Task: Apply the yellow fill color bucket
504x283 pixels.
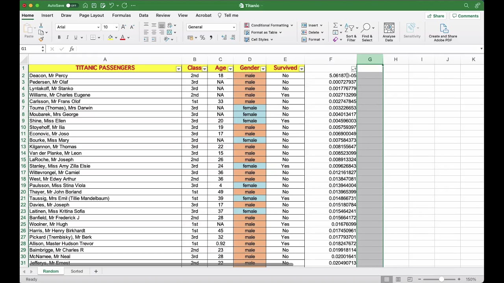Action: click(x=111, y=37)
